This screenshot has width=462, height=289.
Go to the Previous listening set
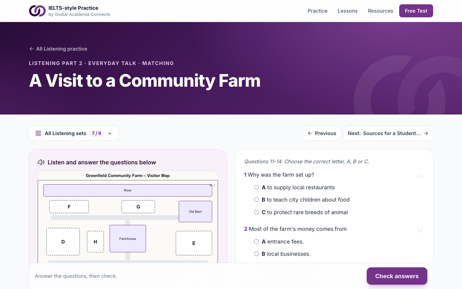322,133
